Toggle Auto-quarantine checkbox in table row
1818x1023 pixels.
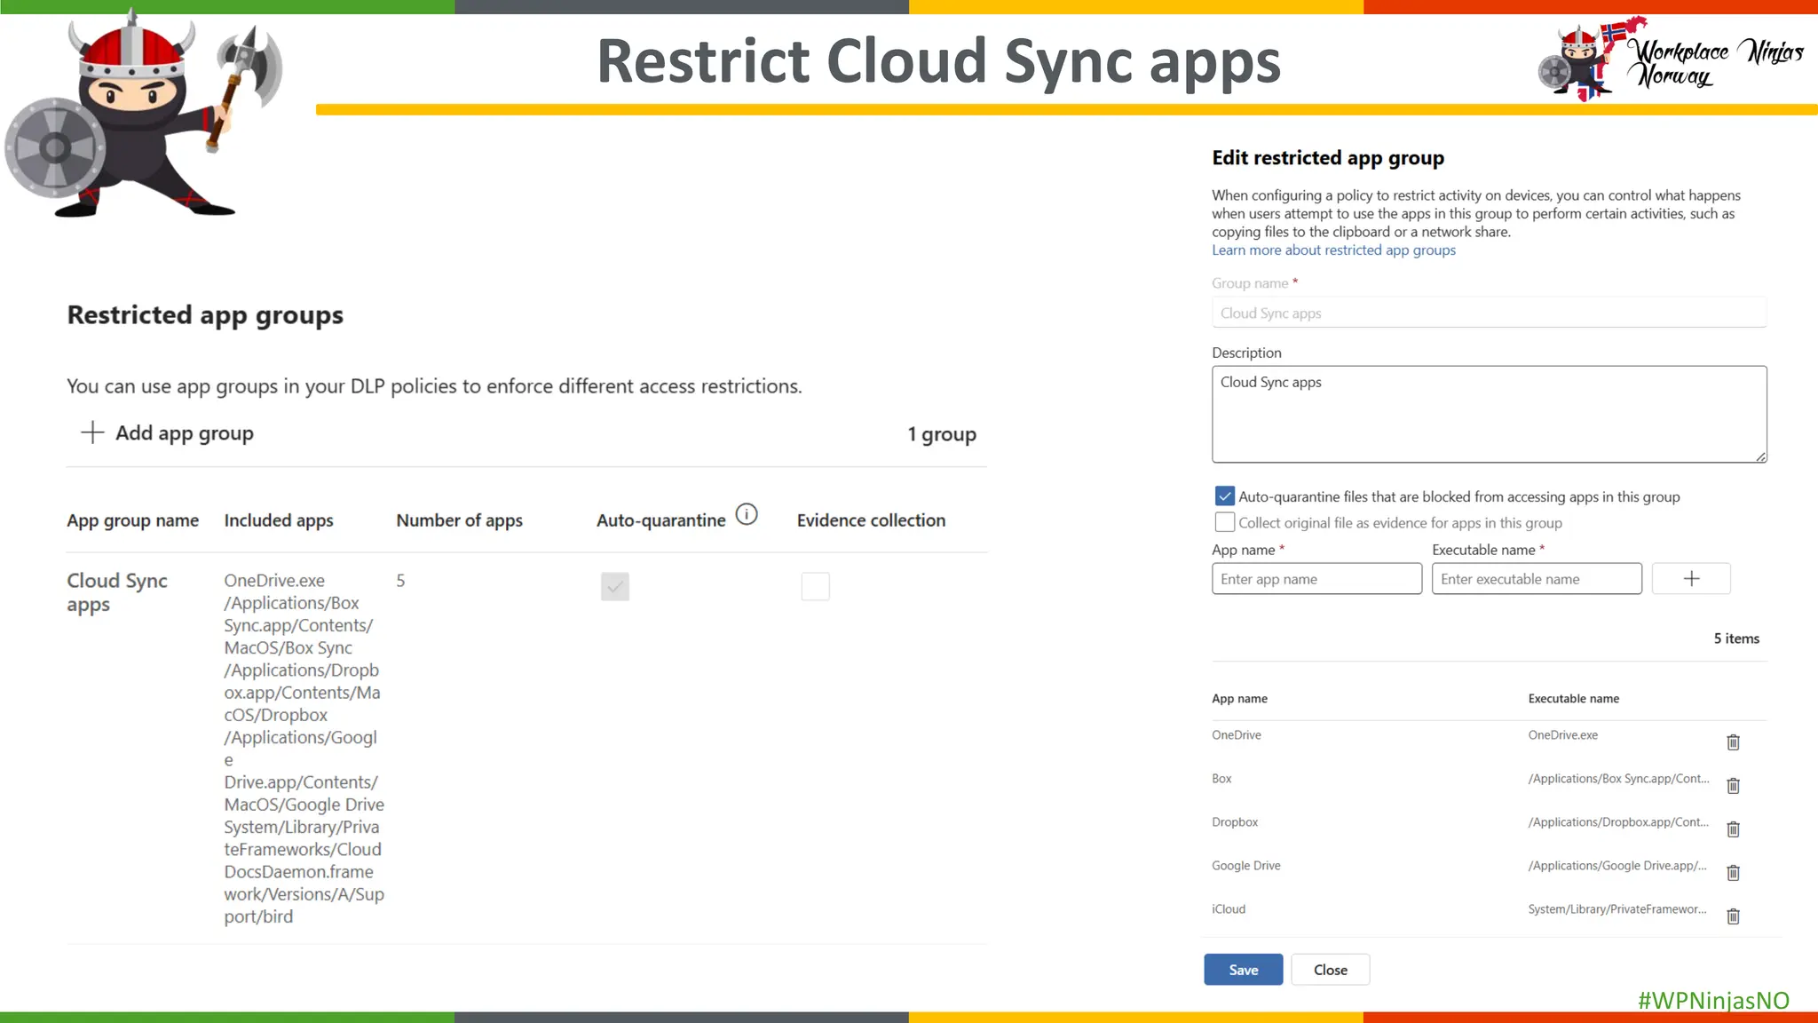(614, 586)
